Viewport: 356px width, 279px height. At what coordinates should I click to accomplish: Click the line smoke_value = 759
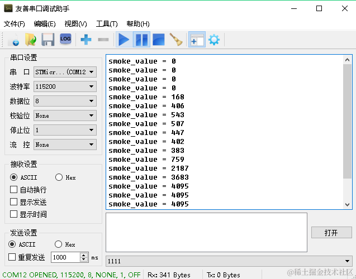(x=146, y=160)
